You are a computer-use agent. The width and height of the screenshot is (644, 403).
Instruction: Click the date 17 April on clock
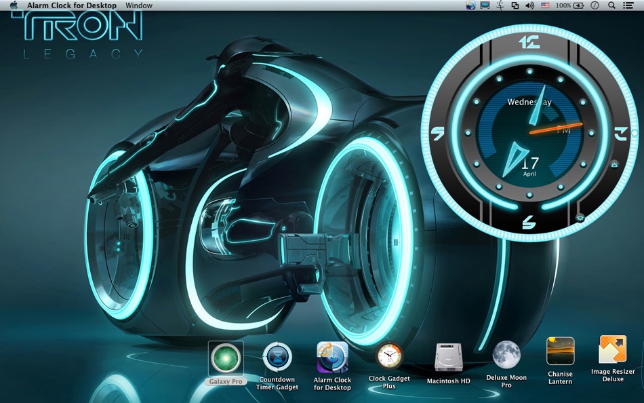click(530, 165)
